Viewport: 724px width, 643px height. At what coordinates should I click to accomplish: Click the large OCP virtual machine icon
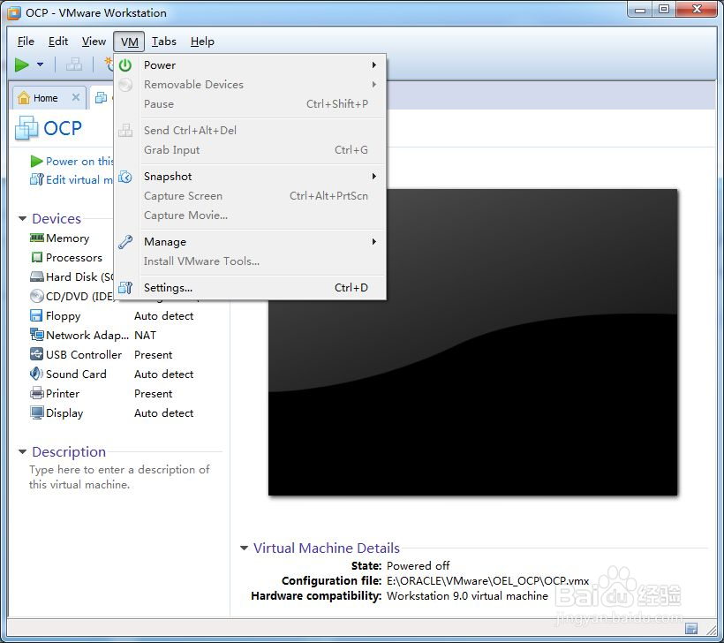point(26,128)
